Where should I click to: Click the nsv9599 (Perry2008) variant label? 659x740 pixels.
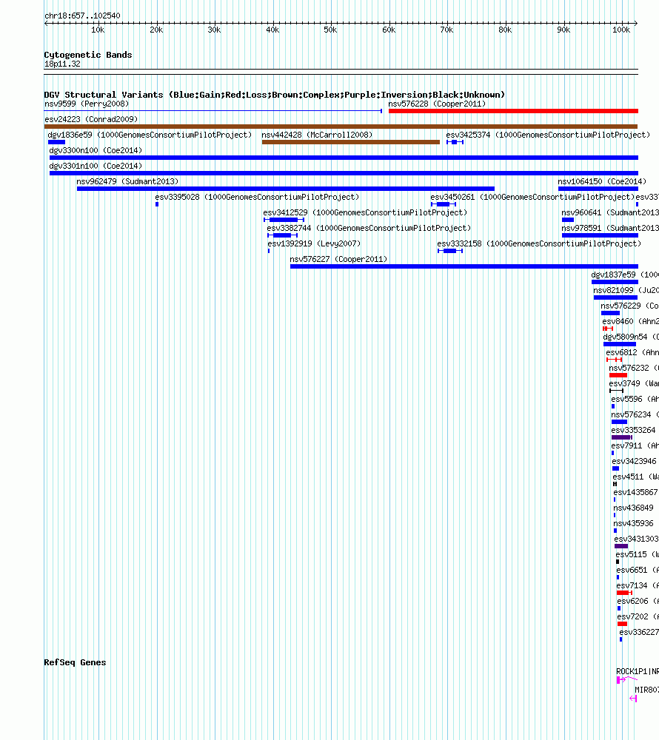coord(87,104)
